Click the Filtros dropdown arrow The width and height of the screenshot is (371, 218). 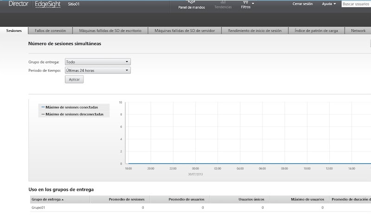[253, 3]
